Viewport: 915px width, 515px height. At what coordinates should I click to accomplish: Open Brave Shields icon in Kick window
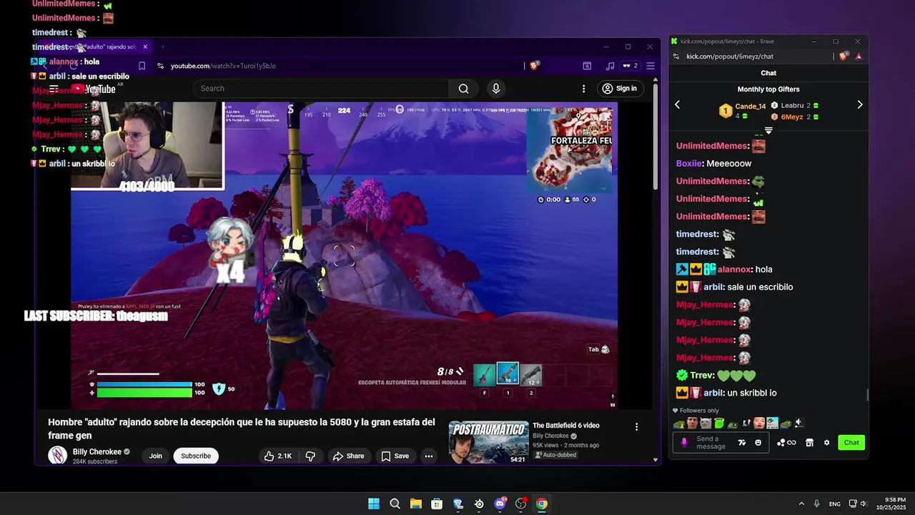(x=844, y=57)
